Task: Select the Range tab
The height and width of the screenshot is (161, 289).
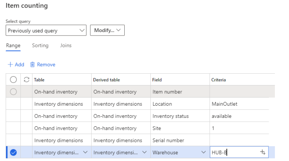Action: 13,45
